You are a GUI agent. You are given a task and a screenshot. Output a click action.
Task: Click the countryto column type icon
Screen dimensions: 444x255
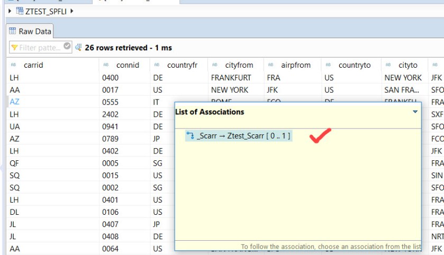click(328, 65)
